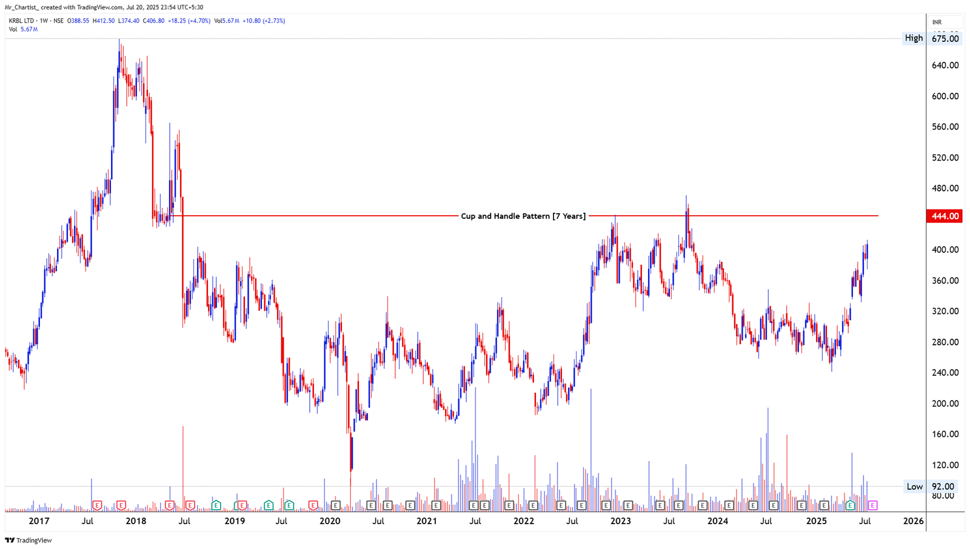The image size is (970, 549).
Task: Click the upcoming magenta earnings E marker
Action: (x=873, y=505)
